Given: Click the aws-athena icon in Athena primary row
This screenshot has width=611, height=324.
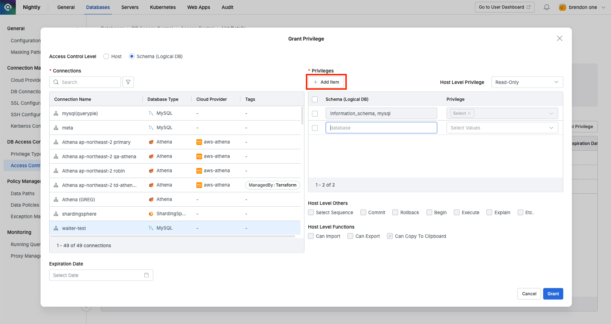Looking at the screenshot, I should 199,142.
